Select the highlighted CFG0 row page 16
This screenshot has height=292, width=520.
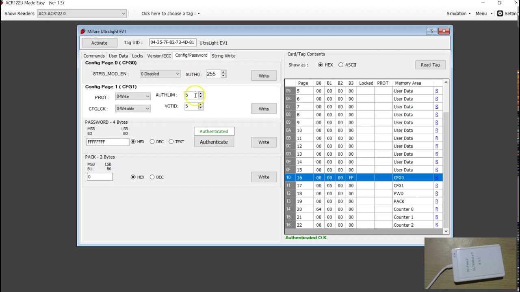(x=364, y=178)
